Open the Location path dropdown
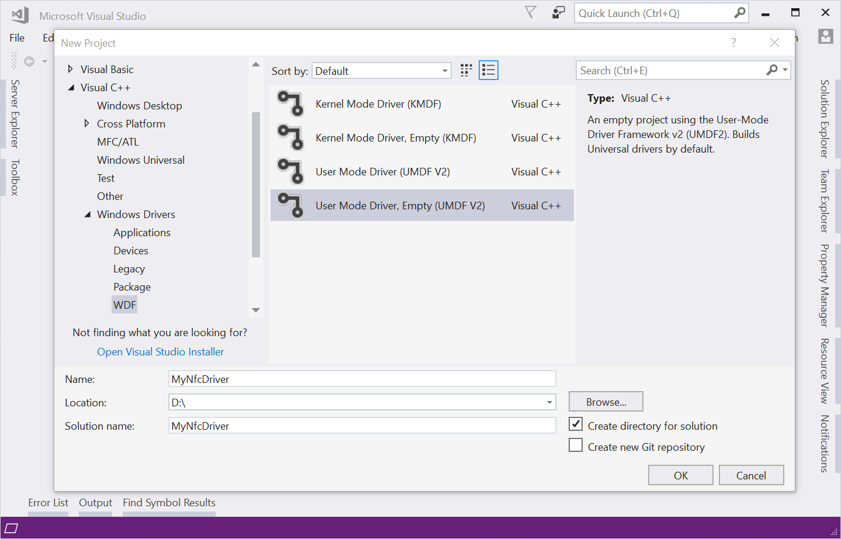 tap(549, 402)
